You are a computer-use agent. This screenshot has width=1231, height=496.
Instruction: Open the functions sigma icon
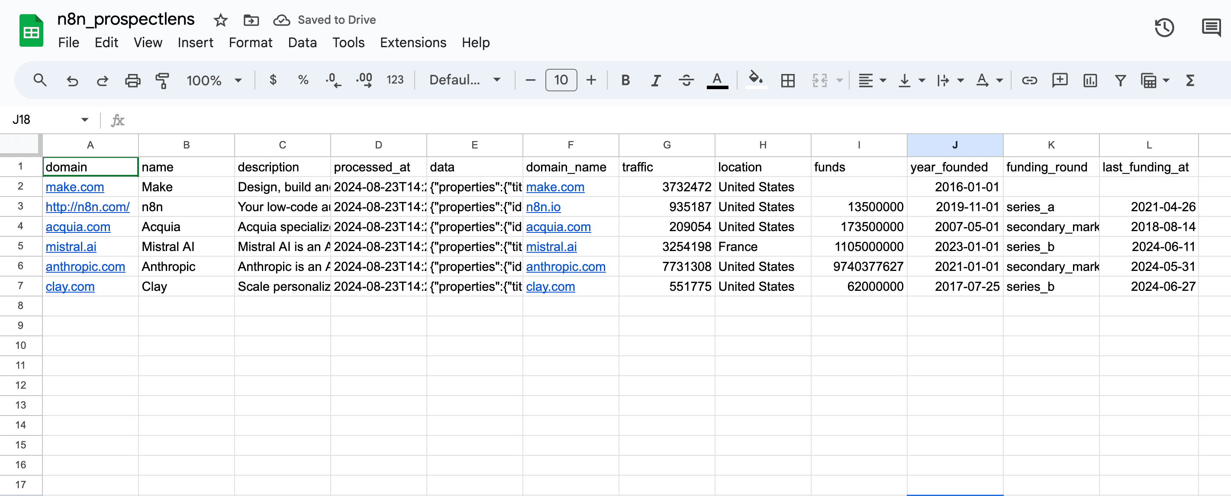coord(1190,80)
